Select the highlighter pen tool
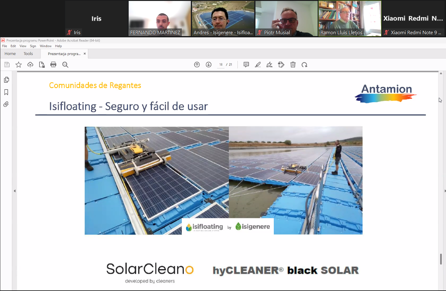 [x=258, y=65]
